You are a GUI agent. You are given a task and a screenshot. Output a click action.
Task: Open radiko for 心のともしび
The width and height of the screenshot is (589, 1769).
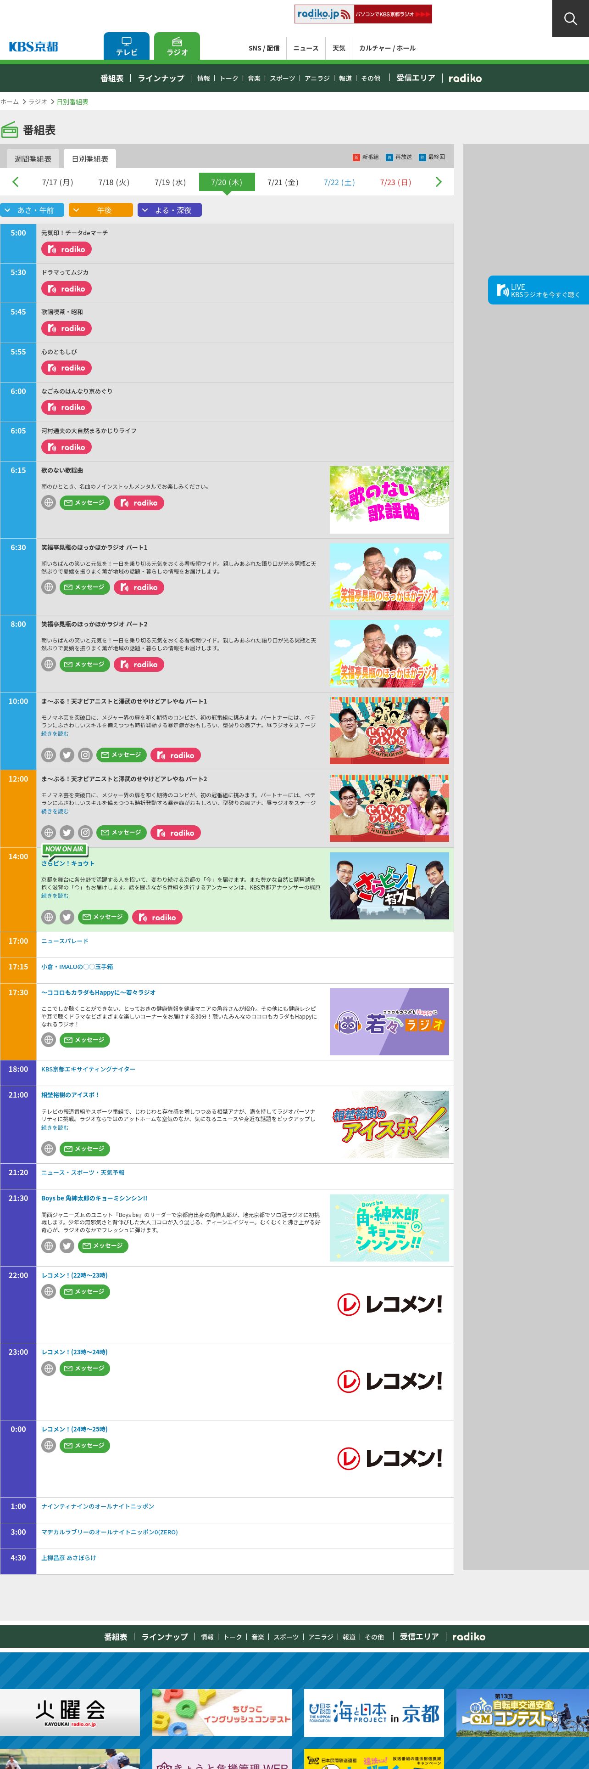tap(67, 368)
